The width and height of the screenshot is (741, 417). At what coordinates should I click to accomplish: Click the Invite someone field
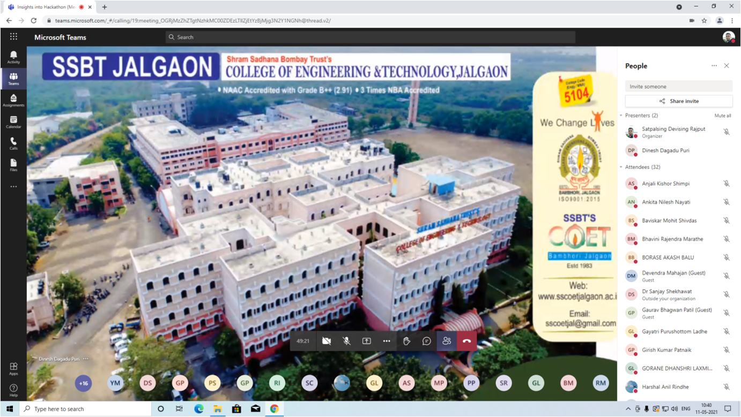[x=679, y=86]
